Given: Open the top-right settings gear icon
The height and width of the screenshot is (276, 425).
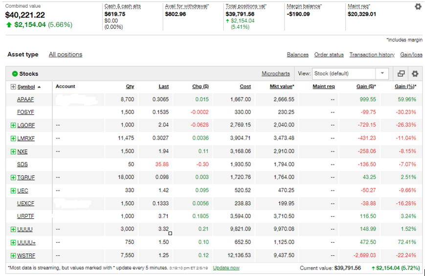Looking at the screenshot, I should [x=418, y=7].
